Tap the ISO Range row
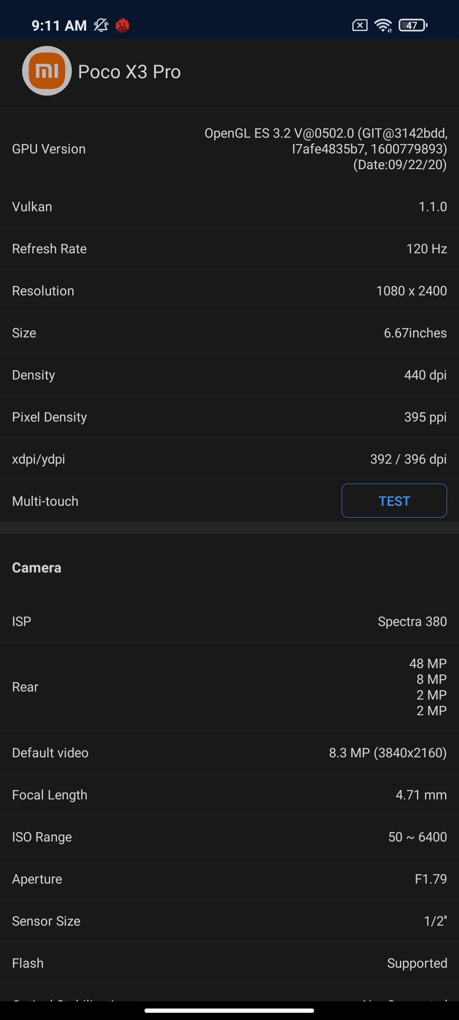The width and height of the screenshot is (459, 1020). pyautogui.click(x=229, y=837)
